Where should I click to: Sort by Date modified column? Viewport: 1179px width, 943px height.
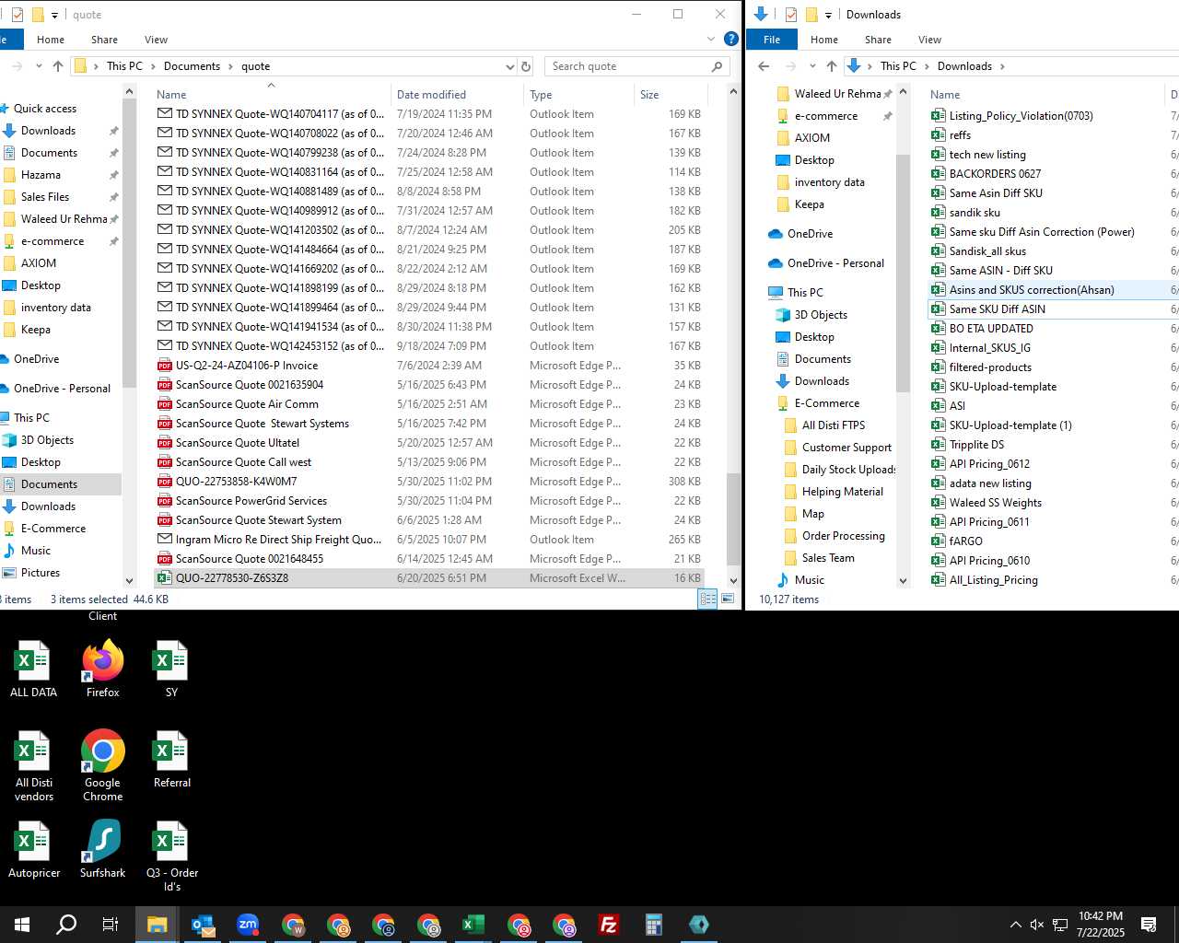click(x=457, y=94)
